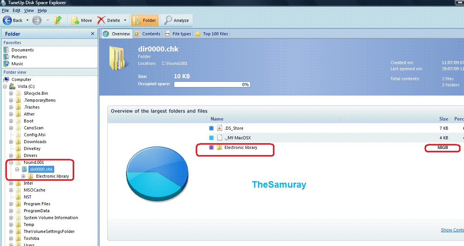Click the Analyze magnifier button
464x246 pixels.
pos(177,20)
